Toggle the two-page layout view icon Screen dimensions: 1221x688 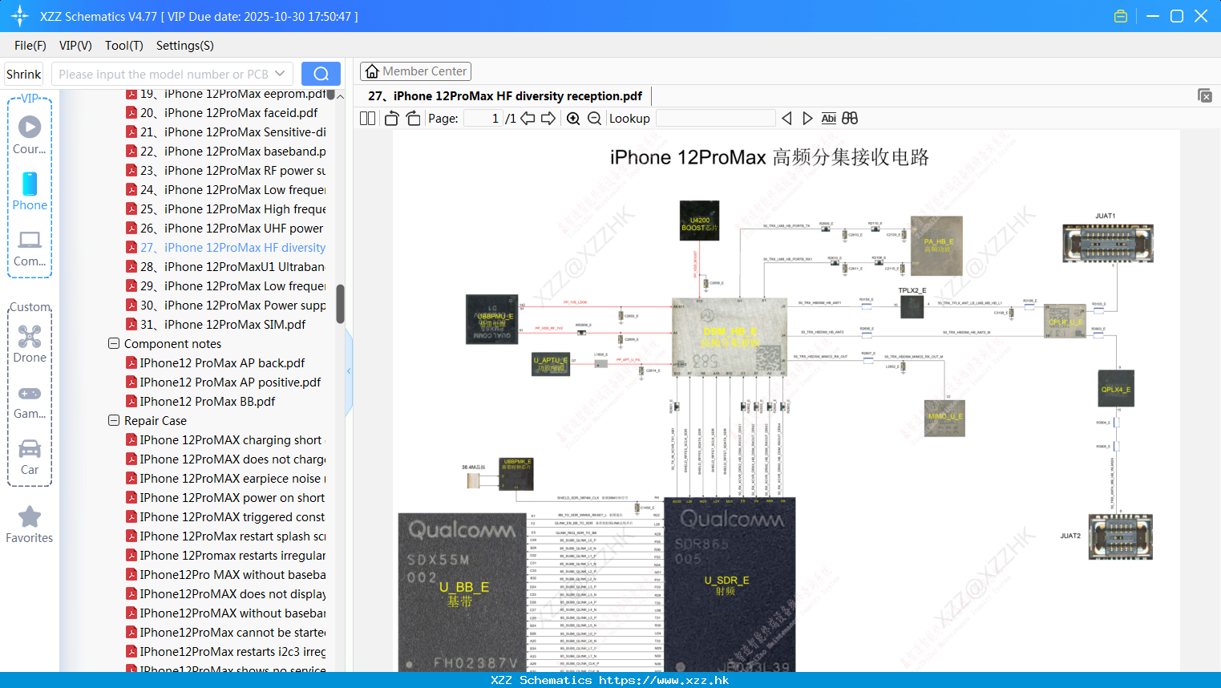pos(367,119)
